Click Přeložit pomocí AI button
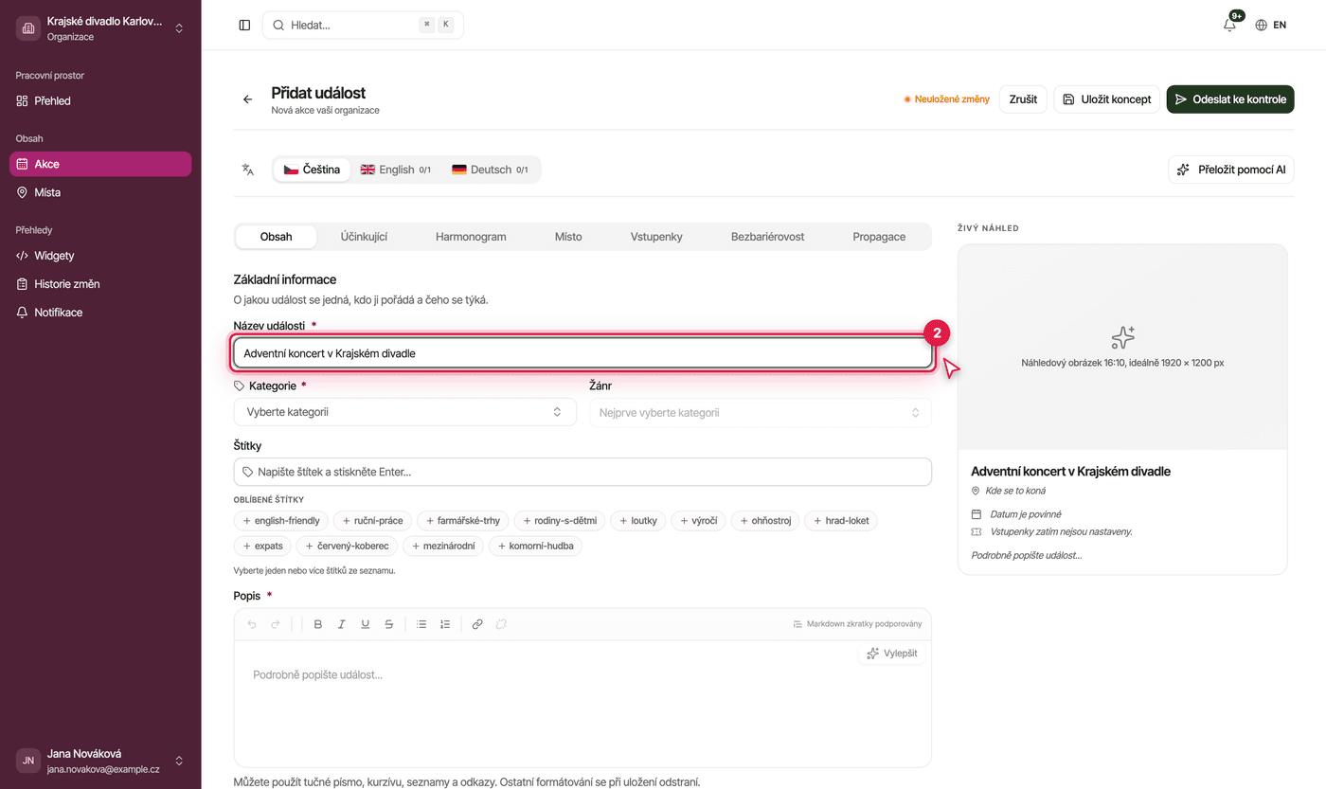The width and height of the screenshot is (1326, 789). tap(1231, 170)
